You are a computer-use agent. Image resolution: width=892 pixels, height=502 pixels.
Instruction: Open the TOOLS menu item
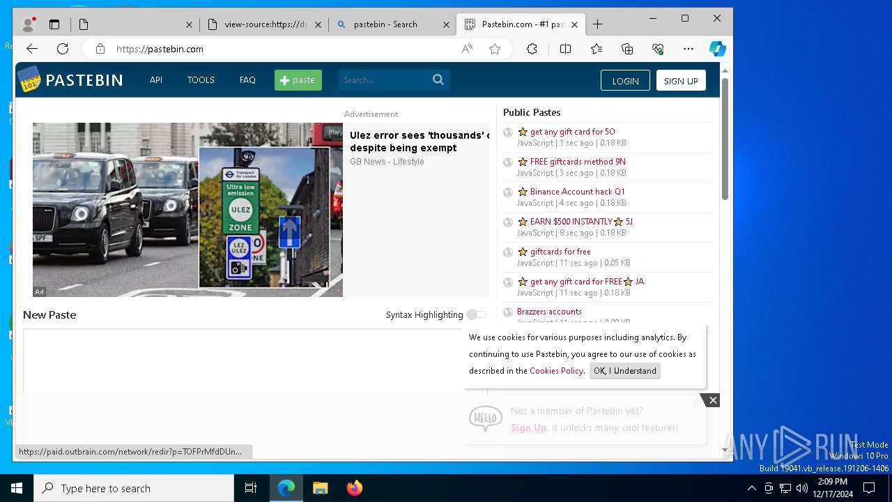pyautogui.click(x=201, y=79)
